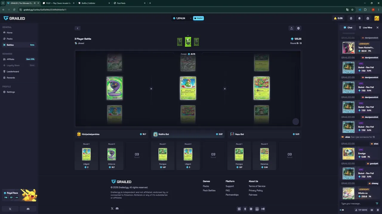Open Loyalty Store in the sidebar
This screenshot has height=214, width=382.
coord(19,65)
